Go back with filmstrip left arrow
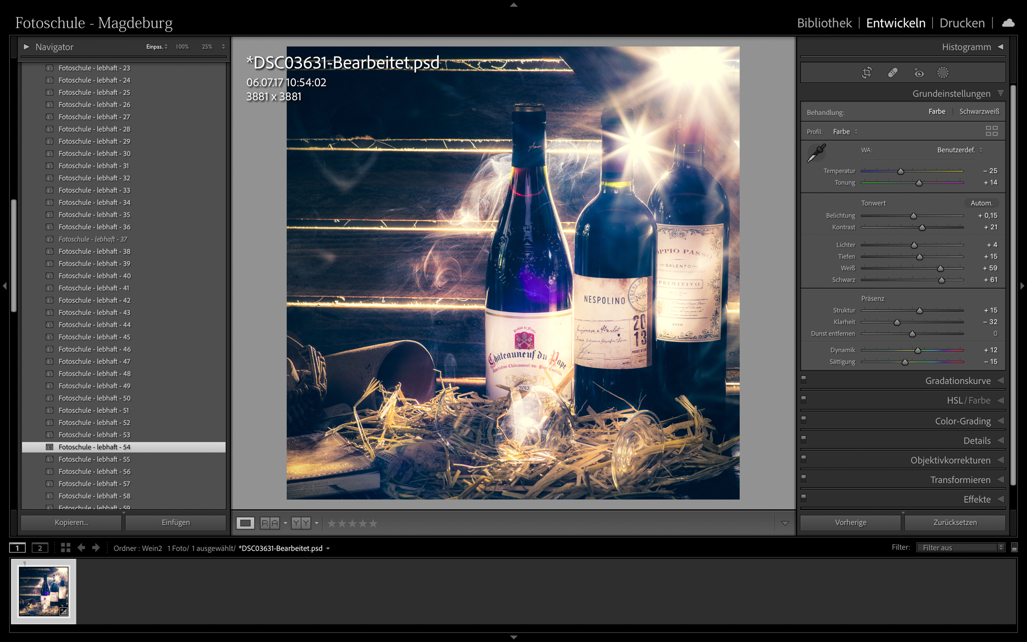 (81, 548)
